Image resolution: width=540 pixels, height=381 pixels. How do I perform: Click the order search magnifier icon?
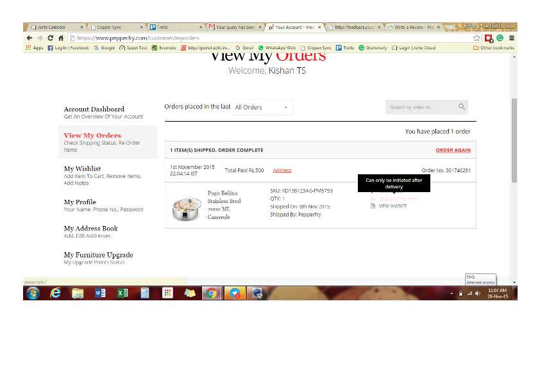462,107
